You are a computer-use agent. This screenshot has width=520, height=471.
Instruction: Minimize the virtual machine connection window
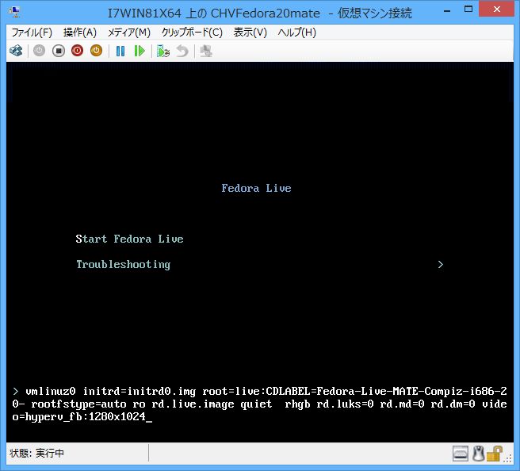click(x=447, y=10)
